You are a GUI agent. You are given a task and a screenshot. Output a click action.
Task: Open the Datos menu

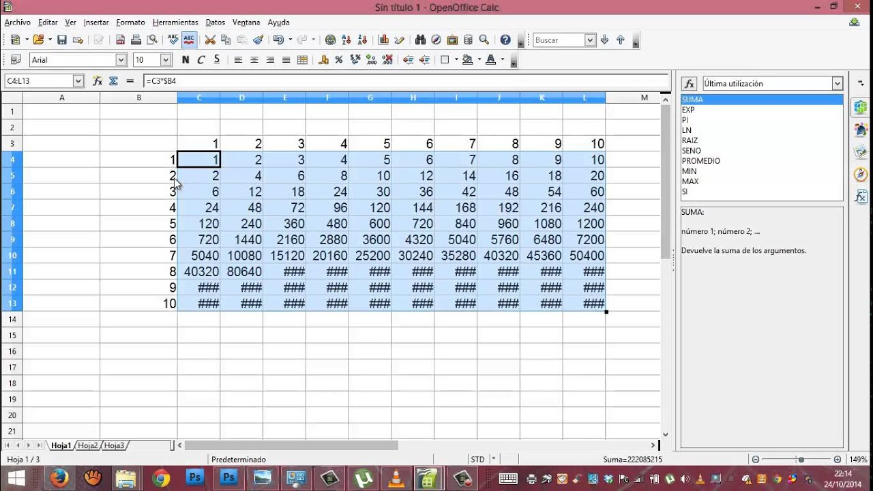click(x=216, y=23)
